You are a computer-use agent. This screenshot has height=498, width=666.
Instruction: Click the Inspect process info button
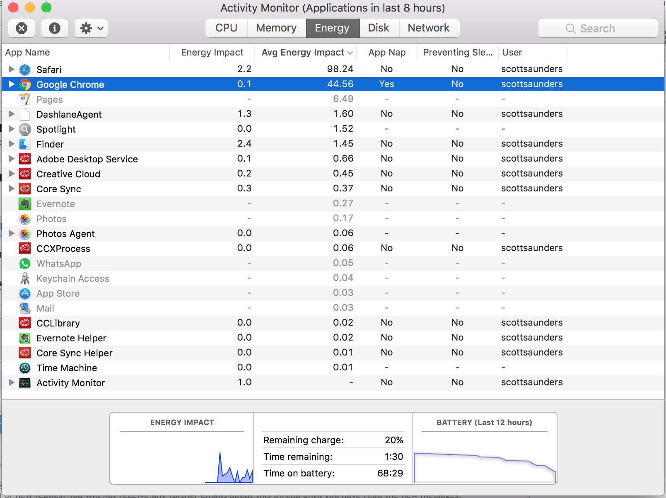[x=55, y=28]
